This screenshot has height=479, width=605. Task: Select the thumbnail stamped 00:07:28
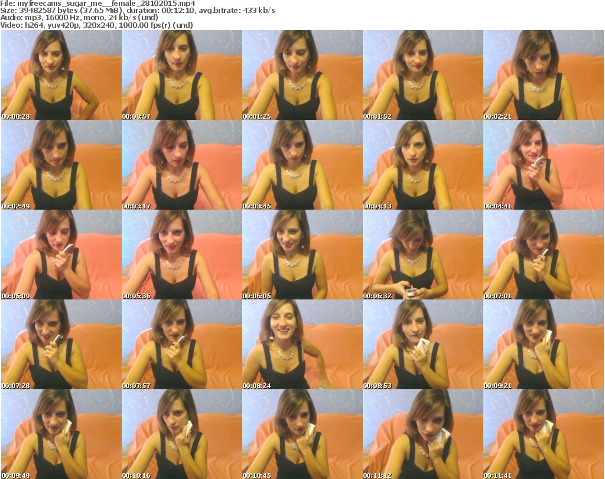61,344
